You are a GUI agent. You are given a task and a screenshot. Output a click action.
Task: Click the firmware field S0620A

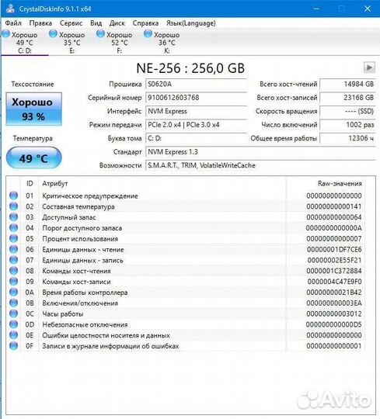[x=196, y=84]
